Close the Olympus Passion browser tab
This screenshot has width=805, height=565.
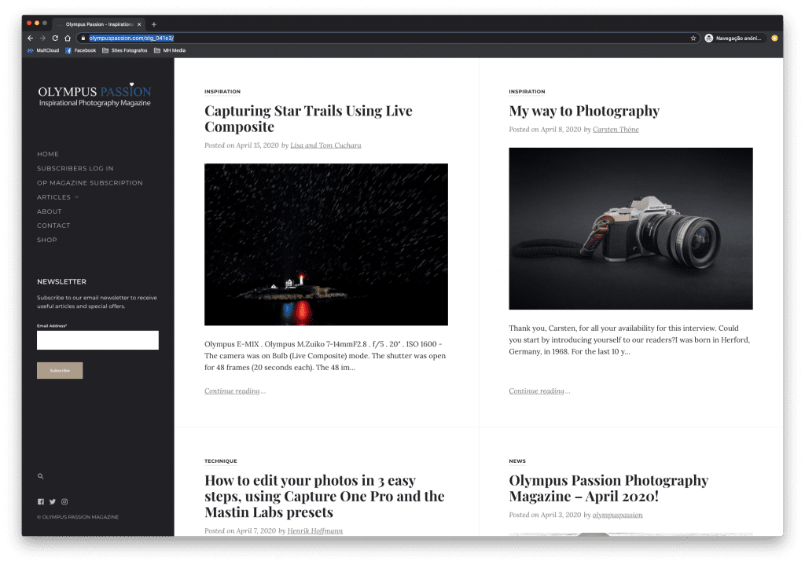click(139, 24)
